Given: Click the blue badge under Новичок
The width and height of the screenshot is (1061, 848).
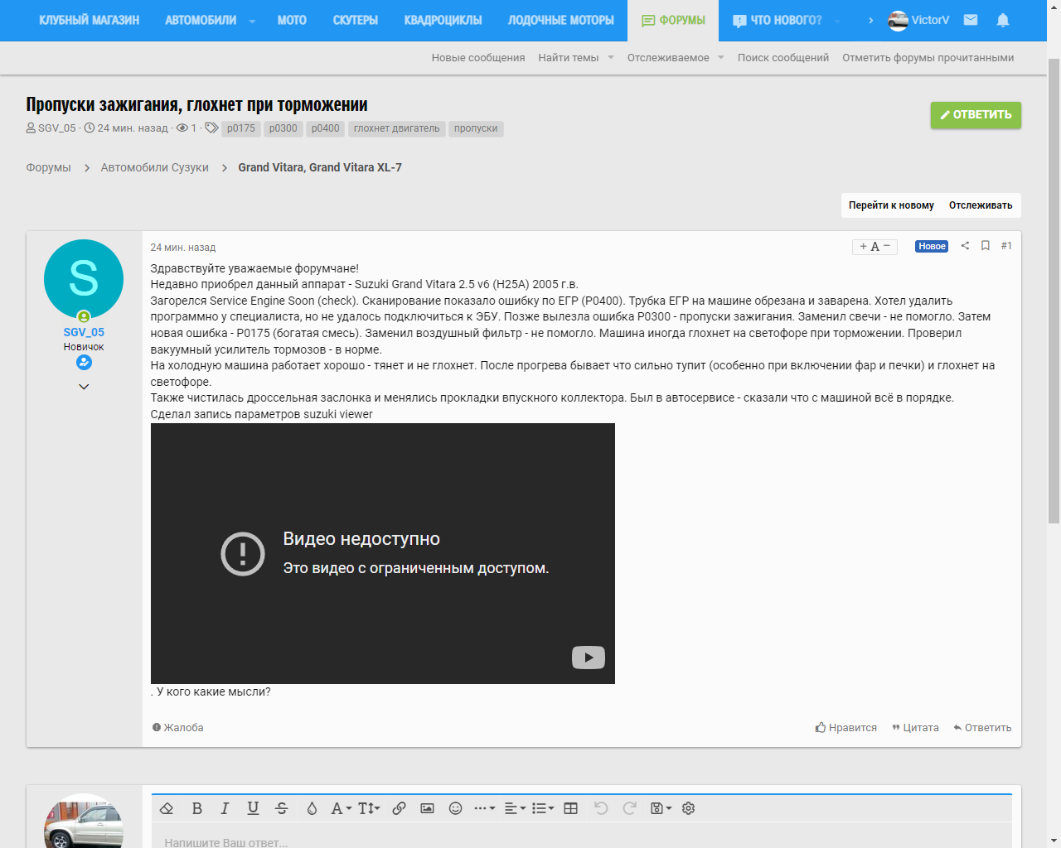Looking at the screenshot, I should (x=84, y=363).
